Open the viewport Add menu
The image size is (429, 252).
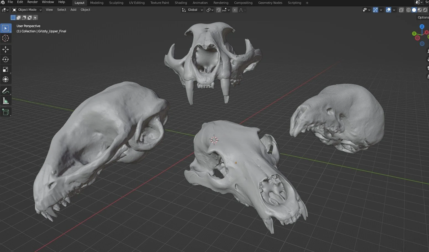[73, 10]
